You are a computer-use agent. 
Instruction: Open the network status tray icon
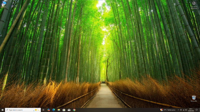184,110
